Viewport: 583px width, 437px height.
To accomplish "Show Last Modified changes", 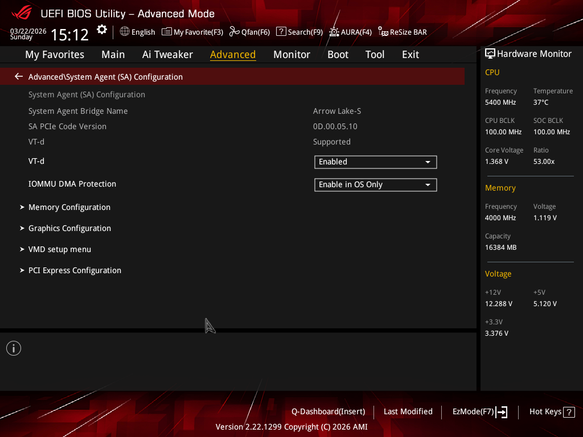I will coord(408,412).
